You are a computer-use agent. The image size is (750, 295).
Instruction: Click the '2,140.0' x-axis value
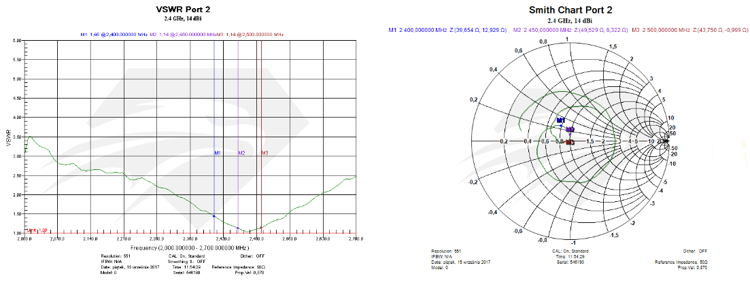tap(90, 239)
